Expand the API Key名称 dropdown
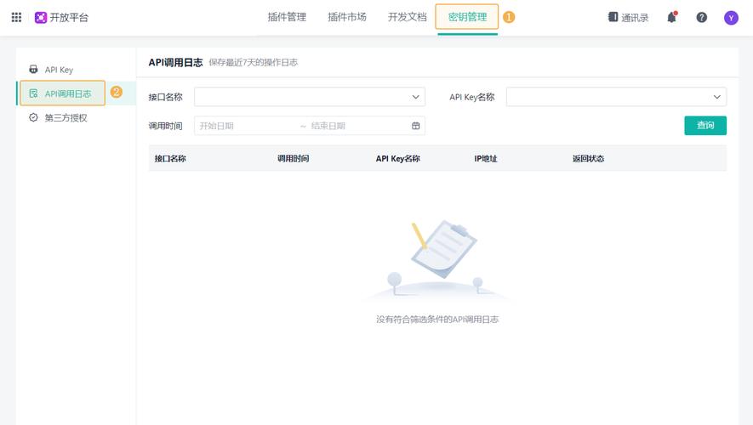 [616, 97]
